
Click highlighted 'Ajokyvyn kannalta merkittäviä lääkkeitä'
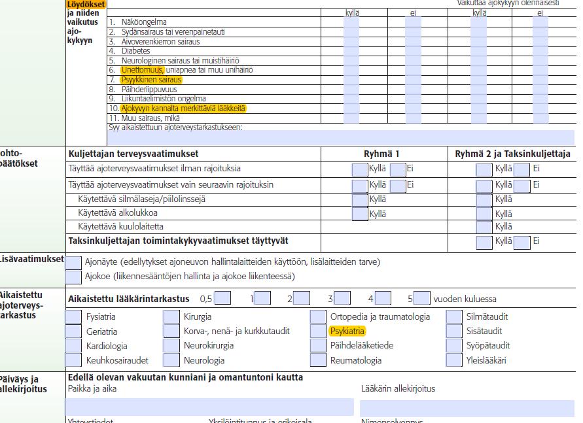183,109
